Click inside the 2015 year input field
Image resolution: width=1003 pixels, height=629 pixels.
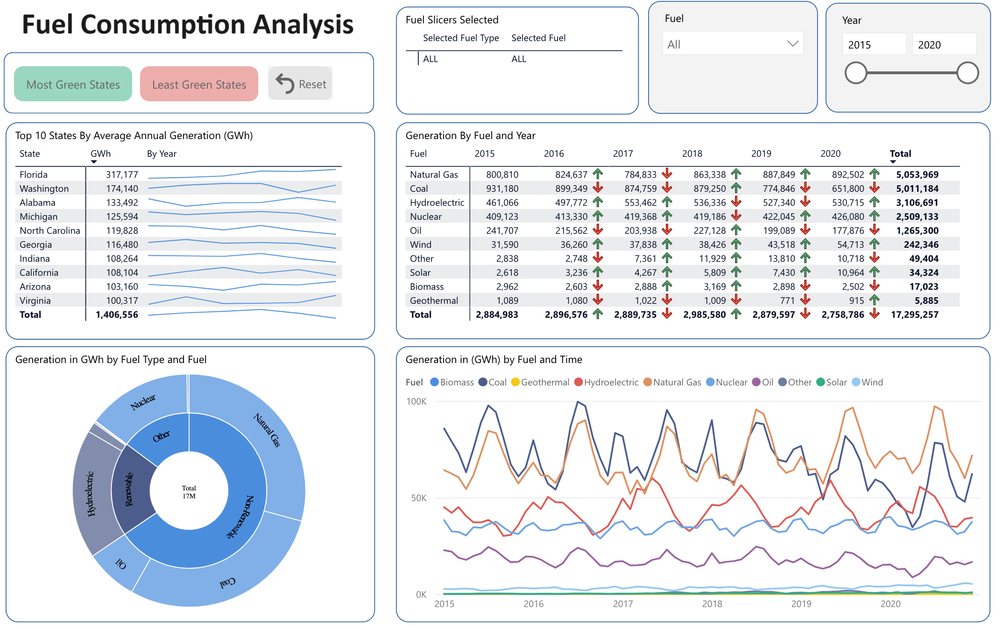tap(874, 43)
